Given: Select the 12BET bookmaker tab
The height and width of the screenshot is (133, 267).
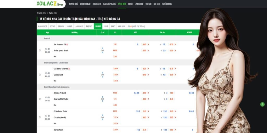Looking at the screenshot, I should tap(106, 26).
